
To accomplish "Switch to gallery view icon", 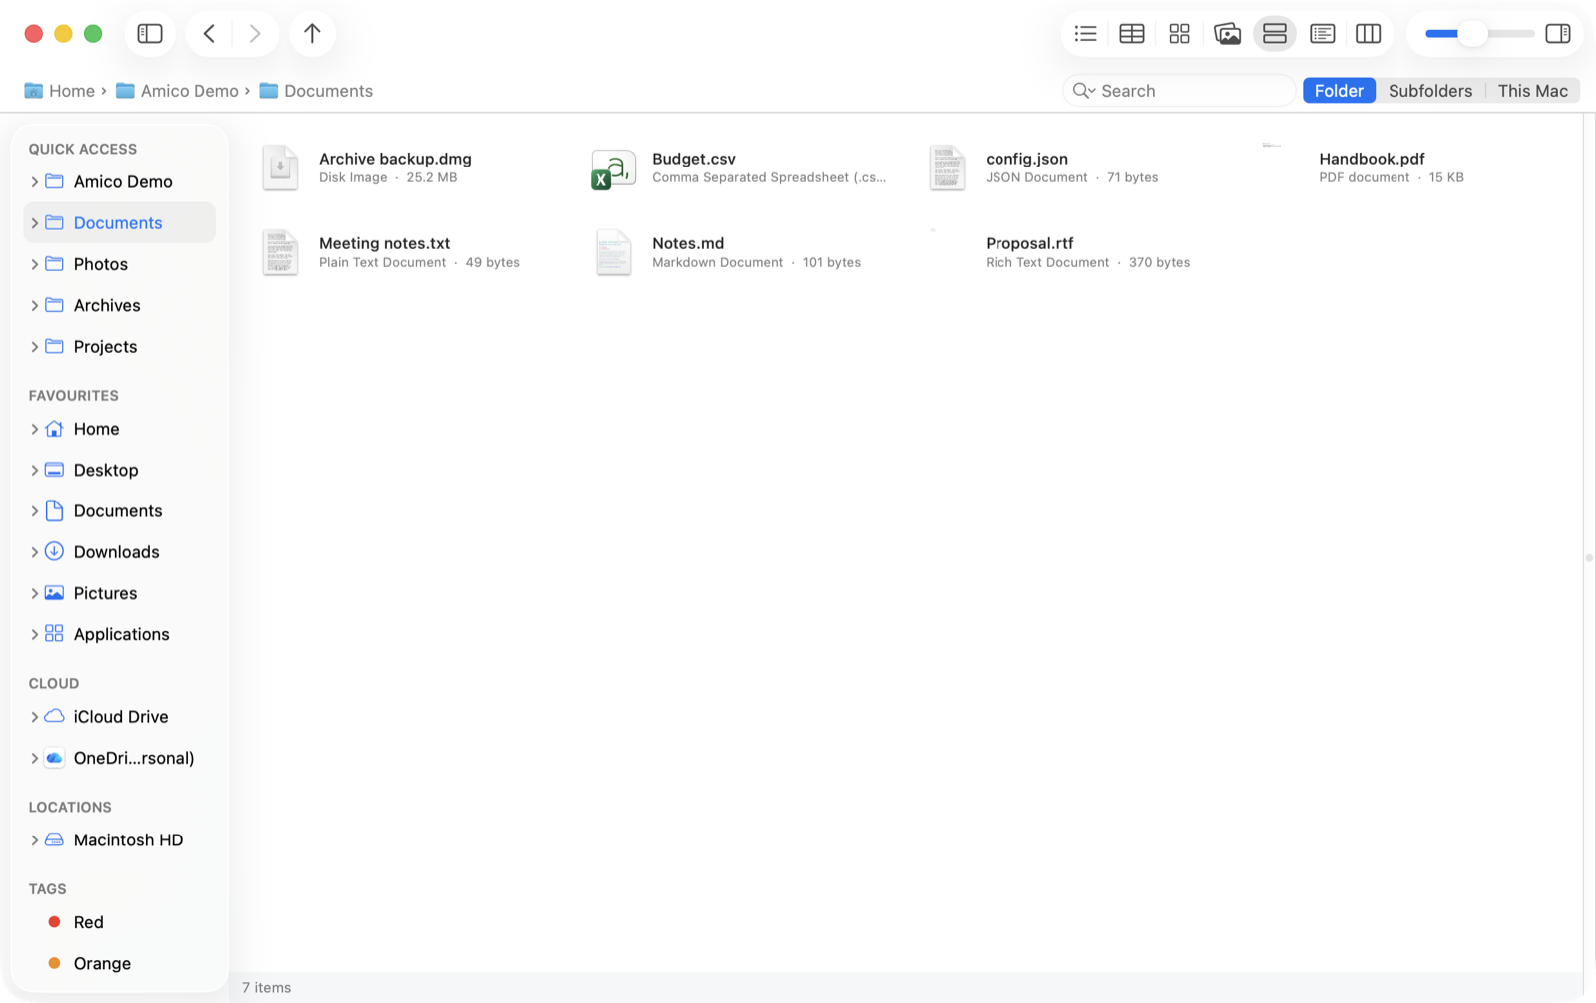I will (1227, 34).
